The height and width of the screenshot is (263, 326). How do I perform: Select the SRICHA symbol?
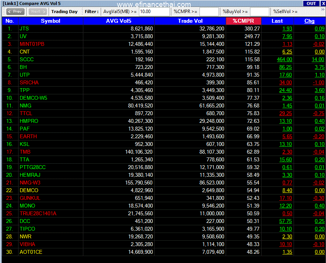pyautogui.click(x=29, y=82)
